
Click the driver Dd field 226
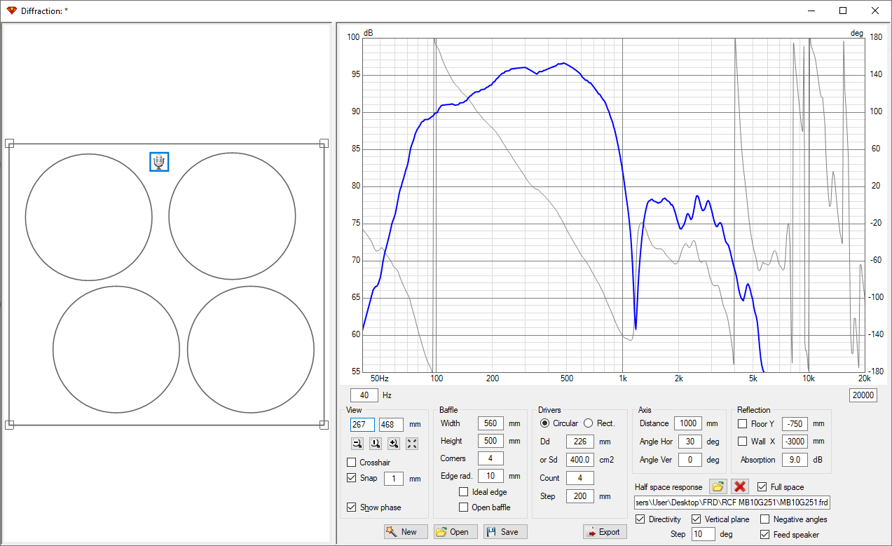(x=580, y=442)
